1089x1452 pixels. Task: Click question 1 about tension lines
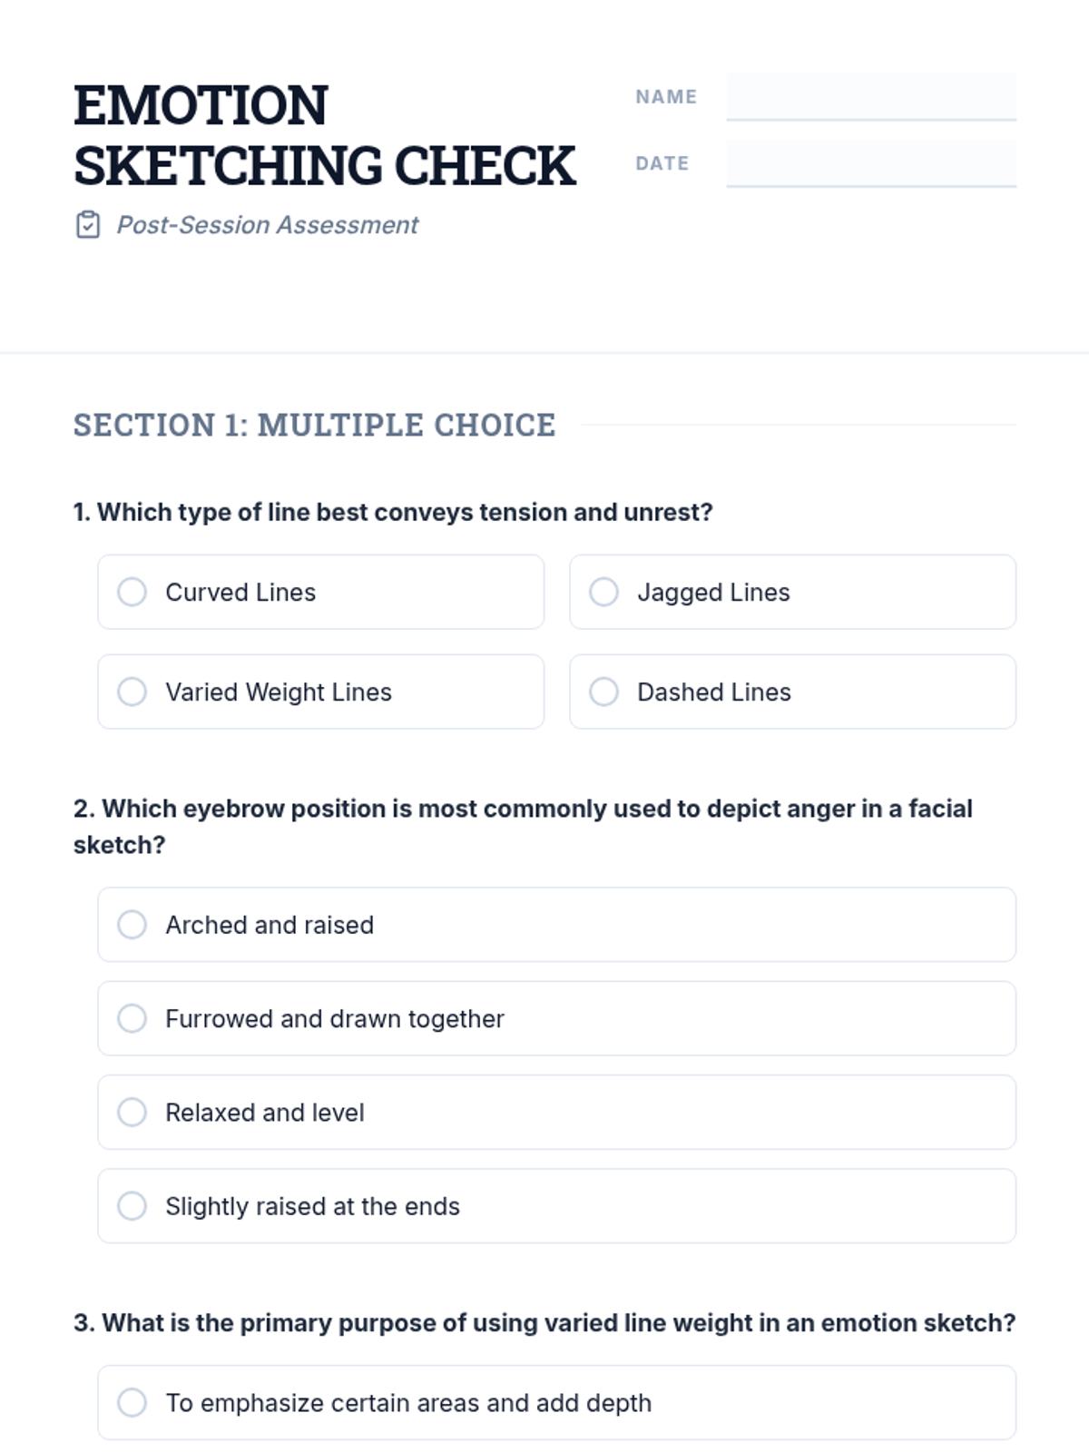click(x=393, y=512)
